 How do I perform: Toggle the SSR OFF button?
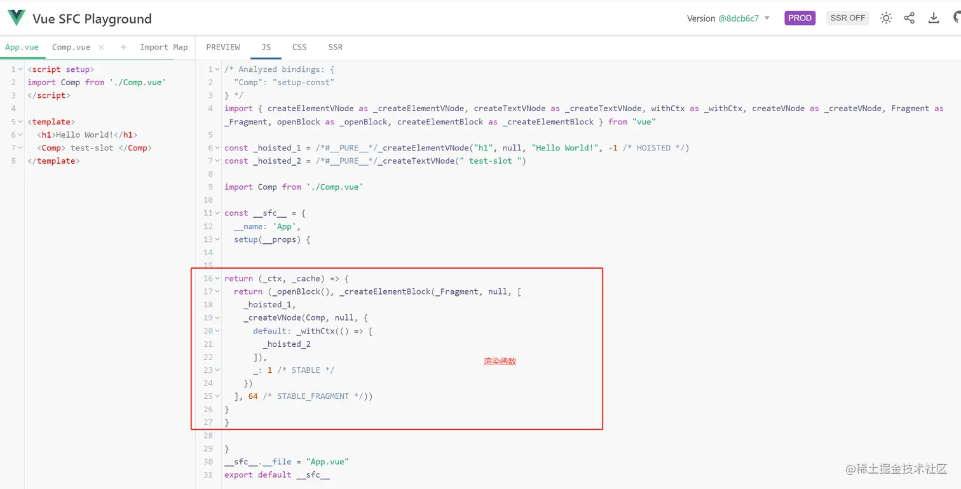point(848,18)
